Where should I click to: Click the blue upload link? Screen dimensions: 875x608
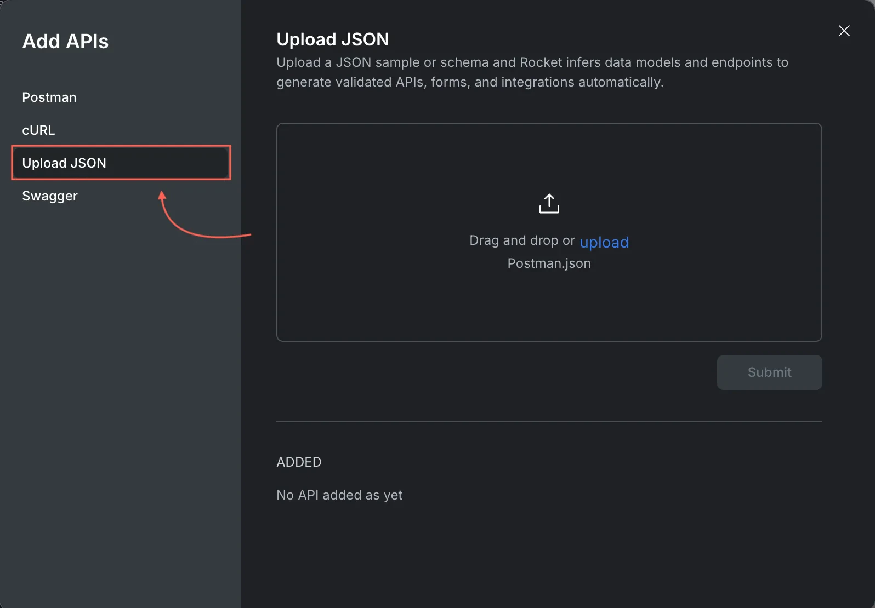click(x=604, y=242)
